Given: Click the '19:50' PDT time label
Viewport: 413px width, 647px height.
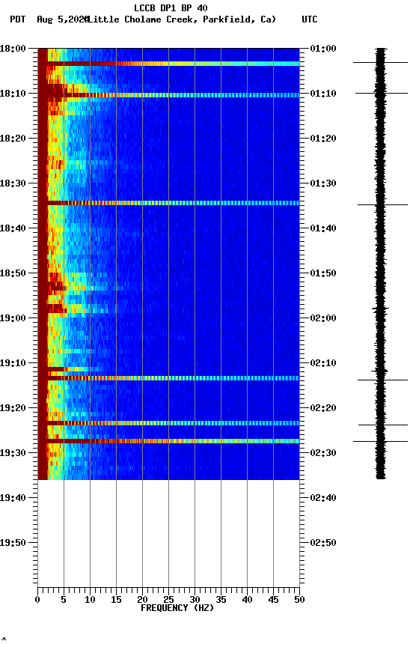Looking at the screenshot, I should (x=13, y=544).
